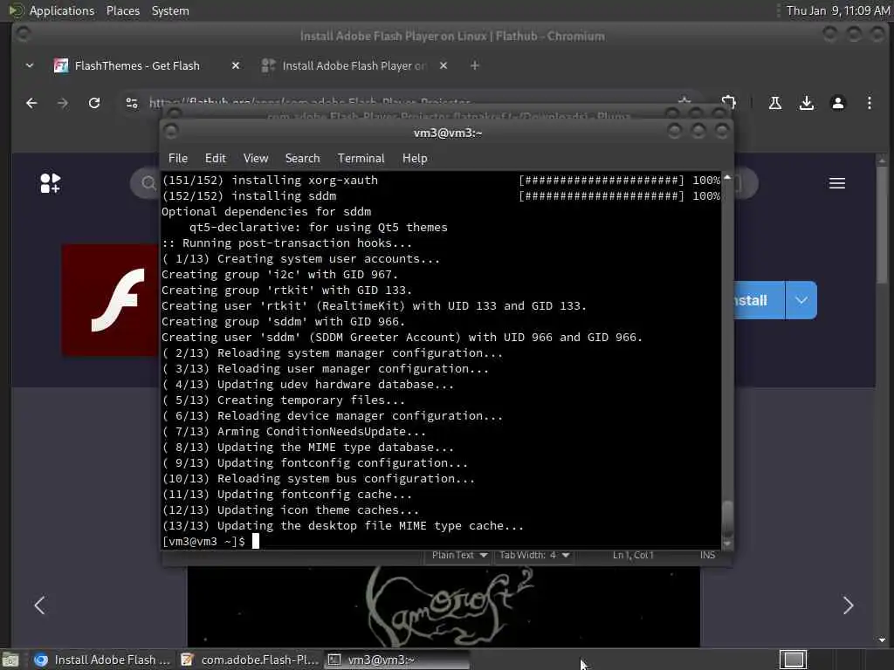Open site information icon in address bar
Screen dimensions: 894x670
coord(132,103)
